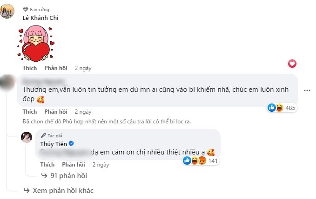The width and height of the screenshot is (316, 199).
Task: Click the reaction icons next to 485
Action: (275, 108)
